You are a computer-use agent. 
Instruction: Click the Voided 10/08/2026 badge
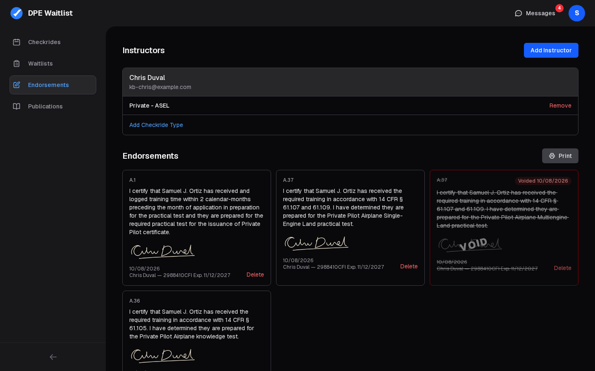543,181
